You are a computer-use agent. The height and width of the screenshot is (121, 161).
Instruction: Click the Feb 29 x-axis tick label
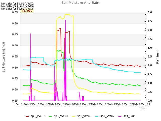146,104
